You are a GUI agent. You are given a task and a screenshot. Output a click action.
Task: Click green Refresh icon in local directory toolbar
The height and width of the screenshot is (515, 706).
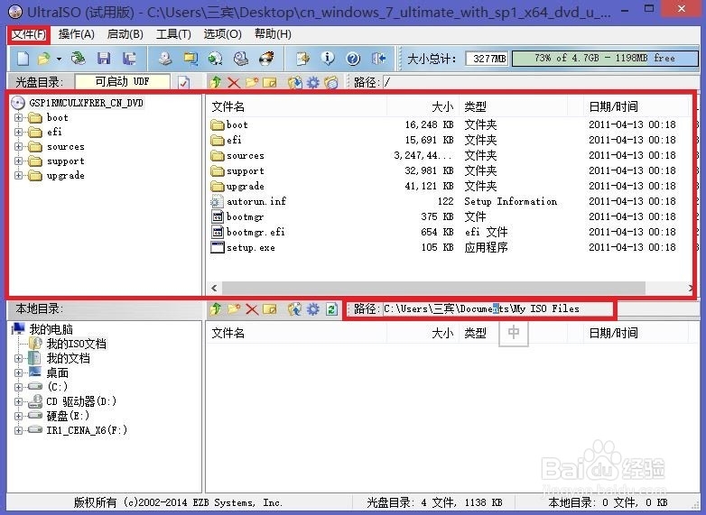(332, 309)
